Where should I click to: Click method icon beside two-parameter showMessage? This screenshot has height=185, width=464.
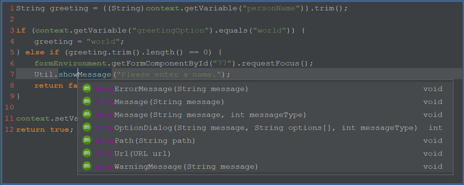click(x=87, y=114)
